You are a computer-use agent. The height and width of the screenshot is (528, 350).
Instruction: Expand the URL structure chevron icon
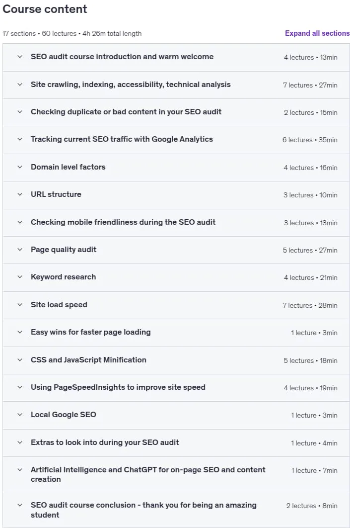coord(20,194)
